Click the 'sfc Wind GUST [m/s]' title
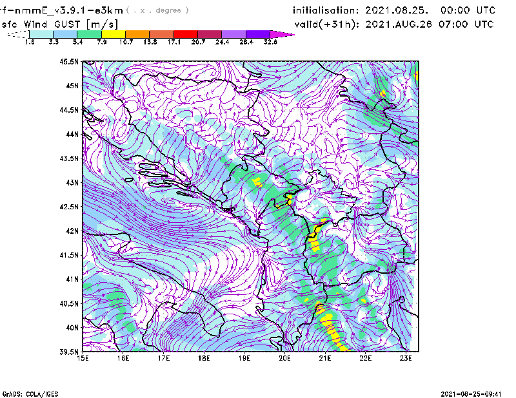516x398 pixels. pyautogui.click(x=59, y=24)
